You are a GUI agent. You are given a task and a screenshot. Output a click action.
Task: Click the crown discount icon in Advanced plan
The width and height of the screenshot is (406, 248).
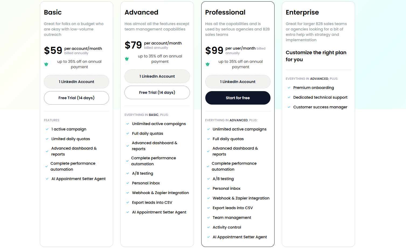127,59
